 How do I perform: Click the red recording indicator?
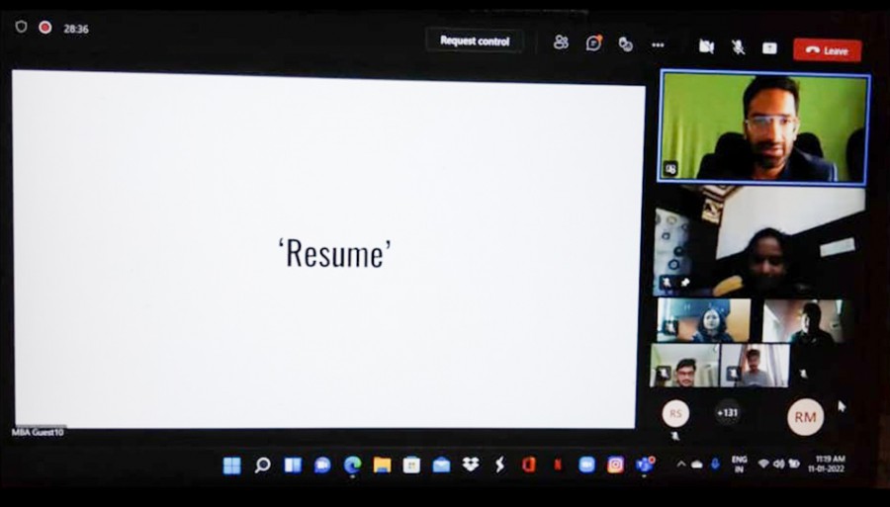click(x=45, y=28)
